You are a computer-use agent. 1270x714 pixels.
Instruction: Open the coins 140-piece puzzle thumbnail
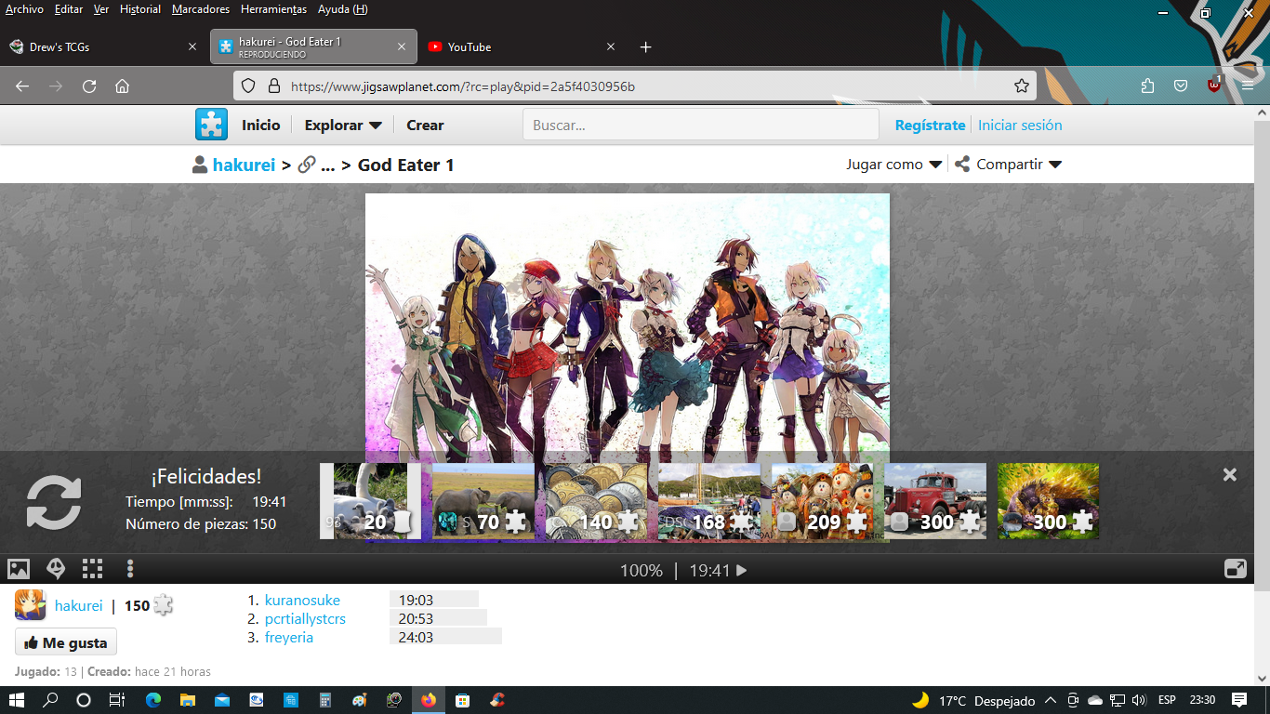pos(597,501)
